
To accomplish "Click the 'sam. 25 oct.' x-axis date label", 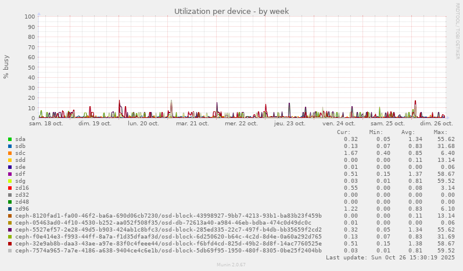I will (x=387, y=124).
